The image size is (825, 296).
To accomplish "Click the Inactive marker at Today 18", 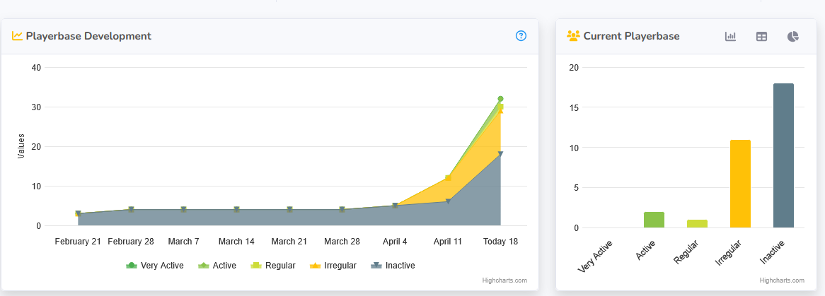I will coord(500,154).
